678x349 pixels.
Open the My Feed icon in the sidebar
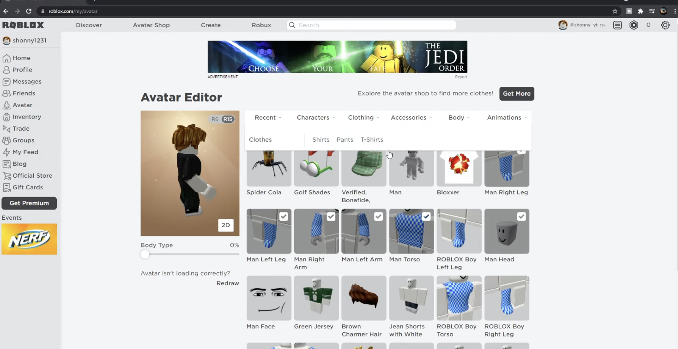pos(6,152)
